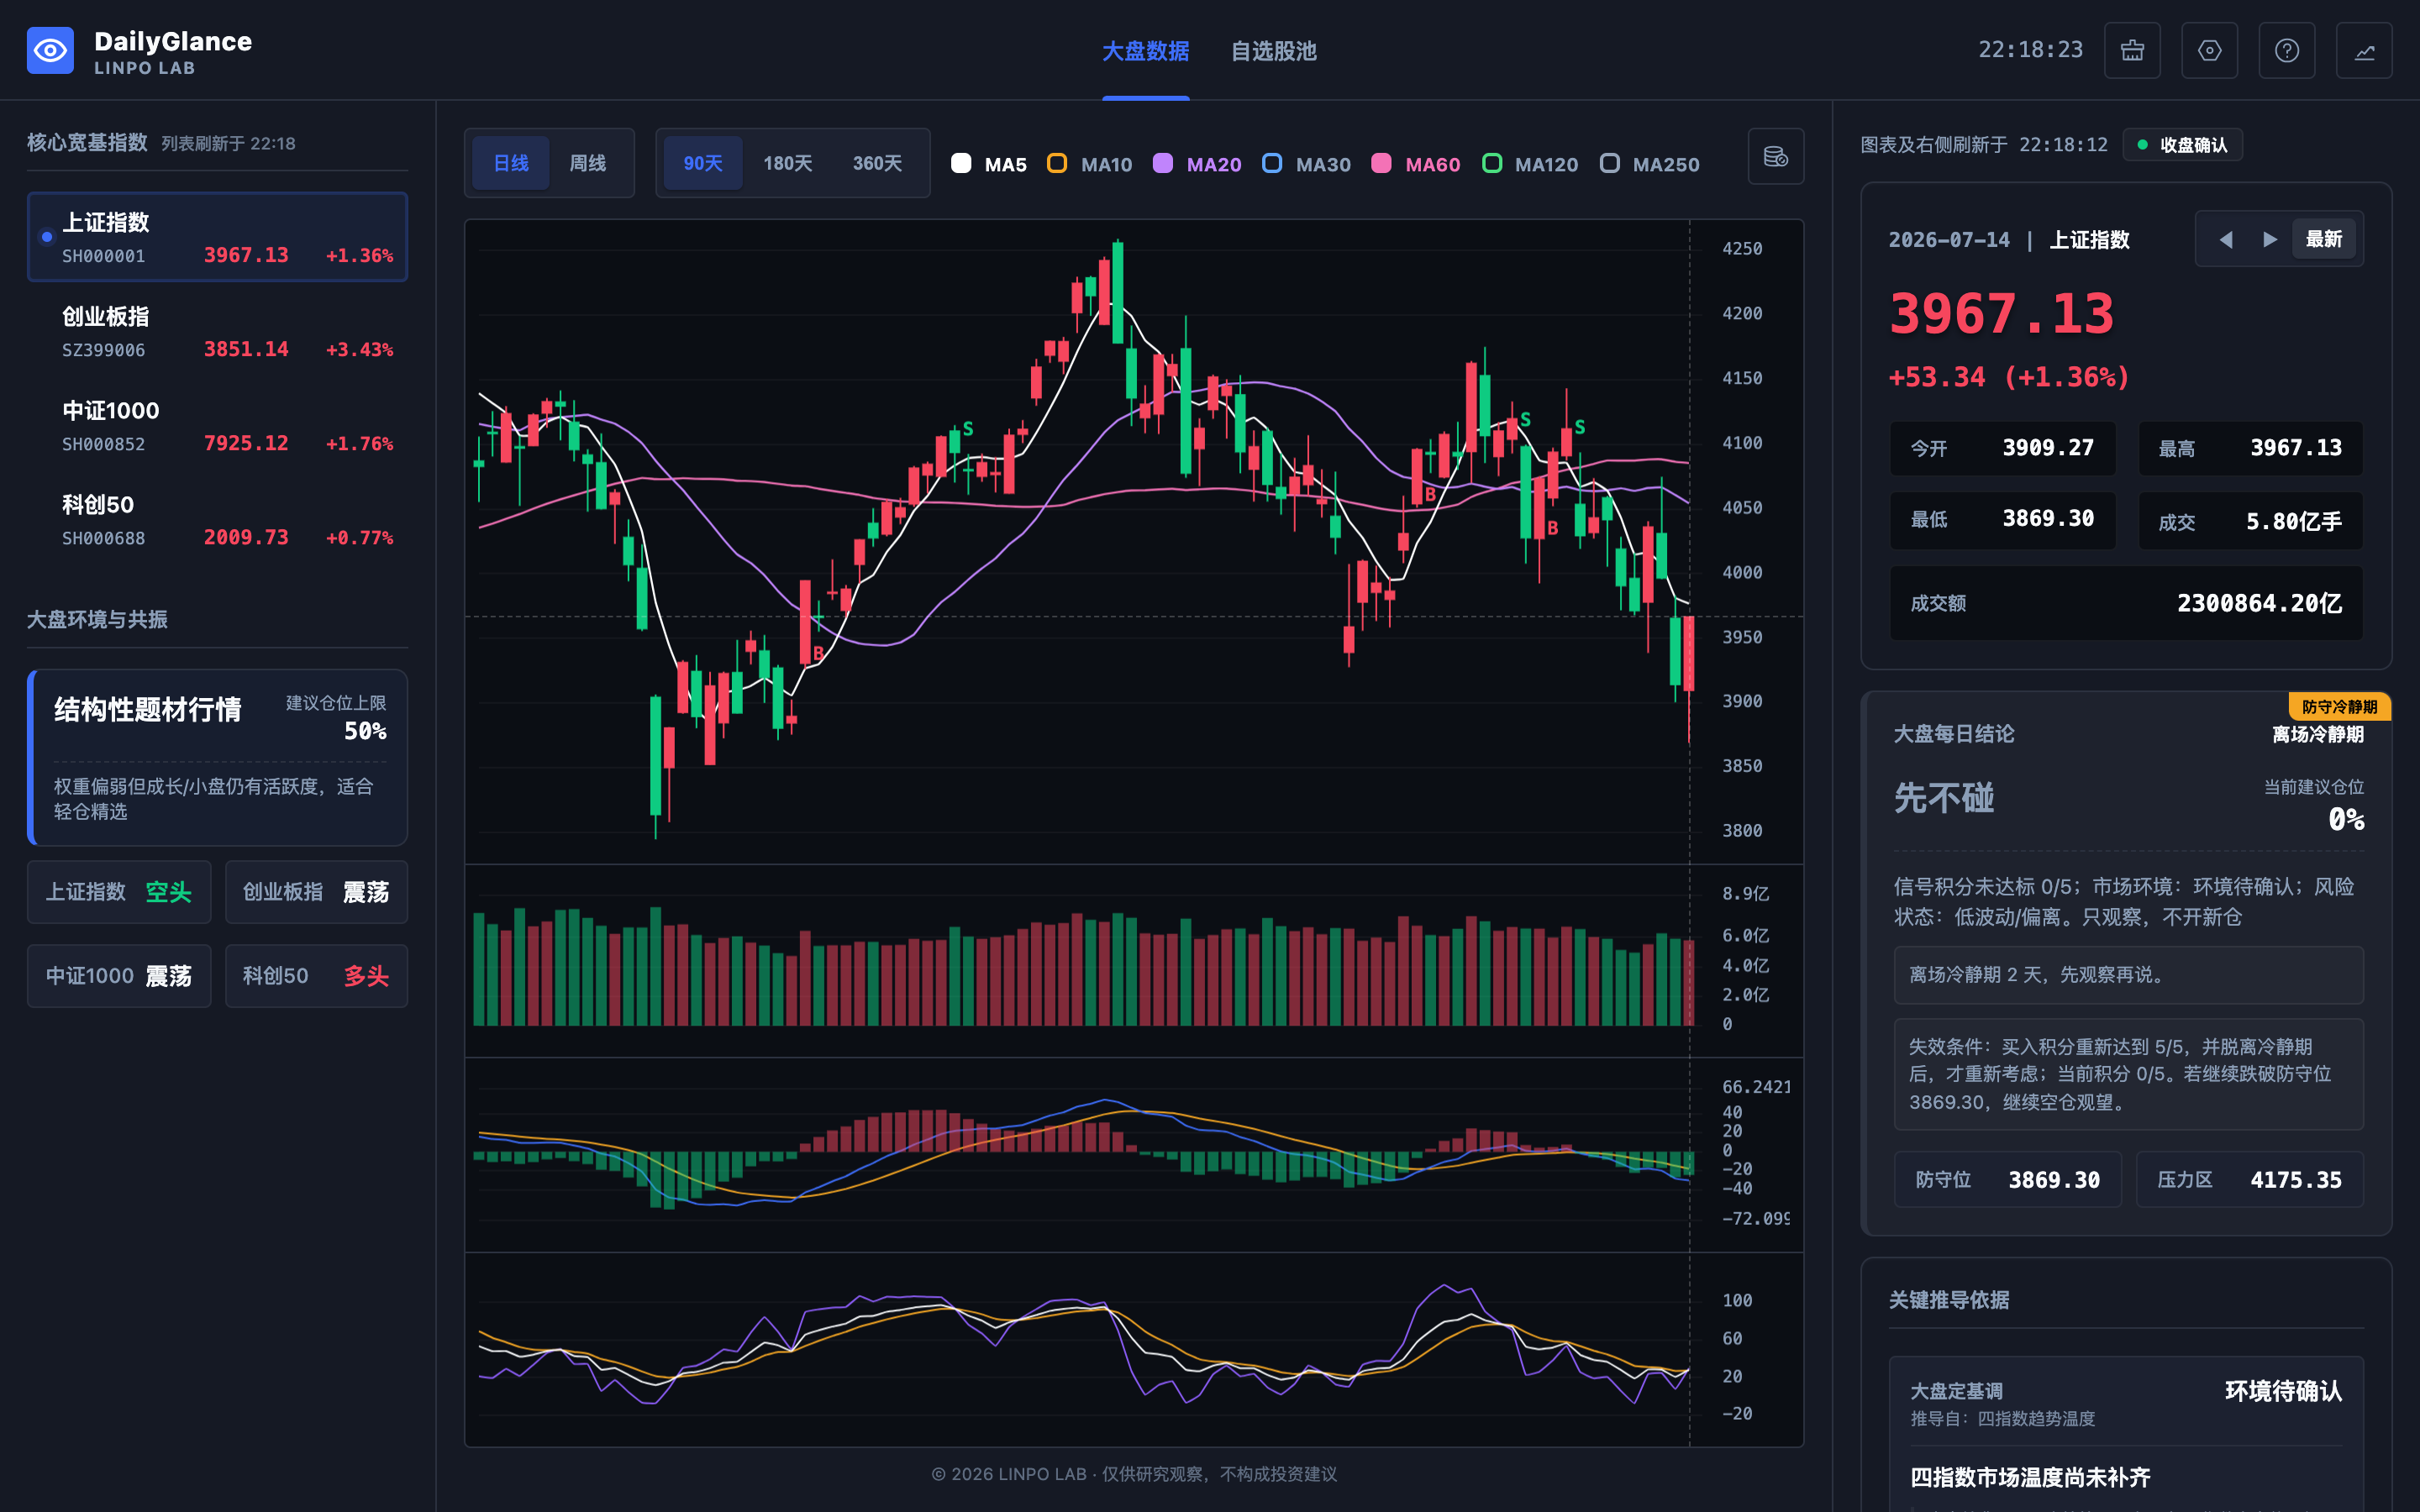Click the large 3967.13 price

2001,314
